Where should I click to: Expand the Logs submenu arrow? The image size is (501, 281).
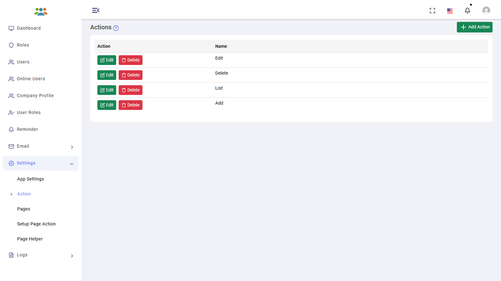point(72,256)
